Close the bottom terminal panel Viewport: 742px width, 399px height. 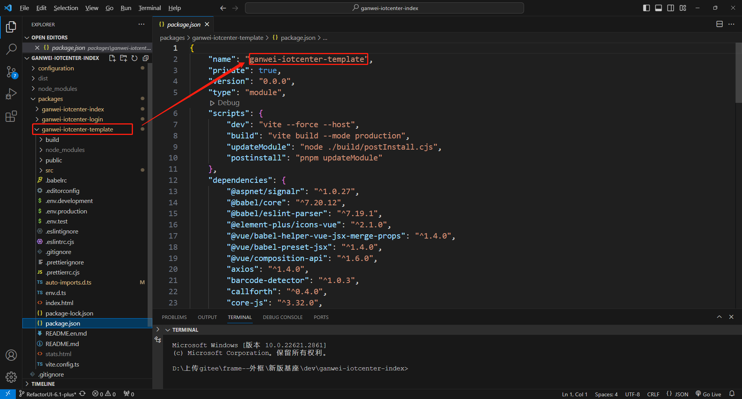pyautogui.click(x=731, y=317)
